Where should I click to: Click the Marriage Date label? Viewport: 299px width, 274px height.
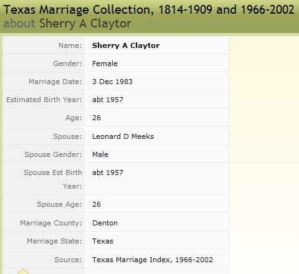pyautogui.click(x=55, y=82)
